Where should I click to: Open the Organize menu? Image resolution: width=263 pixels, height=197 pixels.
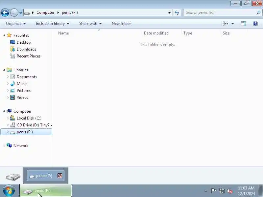tap(16, 24)
